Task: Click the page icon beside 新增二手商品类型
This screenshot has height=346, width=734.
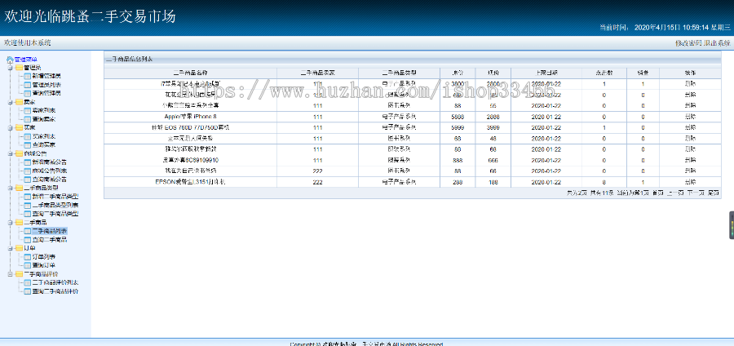Action: pyautogui.click(x=27, y=196)
